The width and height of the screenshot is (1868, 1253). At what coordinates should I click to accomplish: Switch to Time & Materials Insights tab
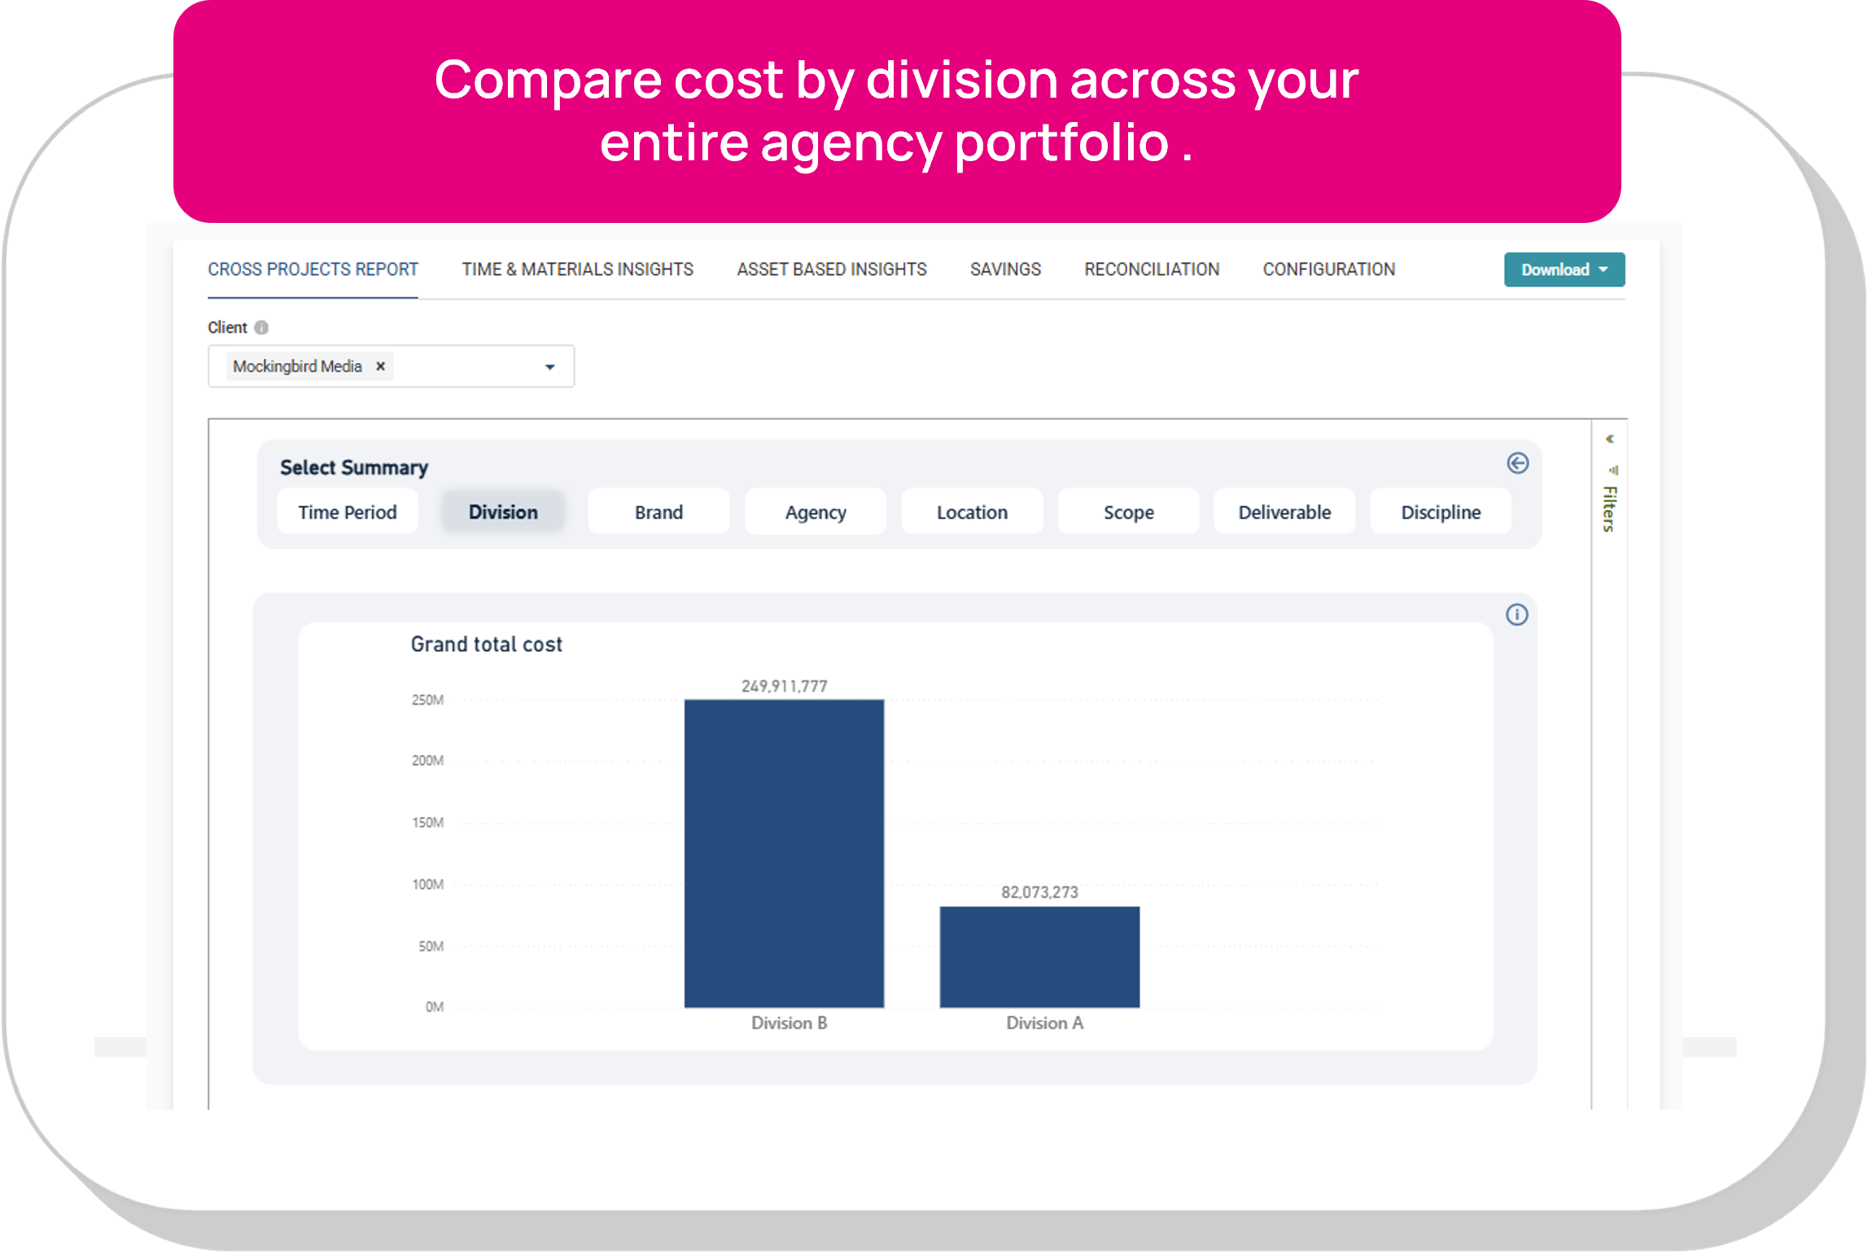tap(577, 269)
